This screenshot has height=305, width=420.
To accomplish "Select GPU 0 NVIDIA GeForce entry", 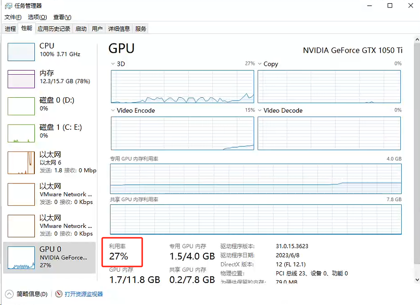I will [x=49, y=258].
